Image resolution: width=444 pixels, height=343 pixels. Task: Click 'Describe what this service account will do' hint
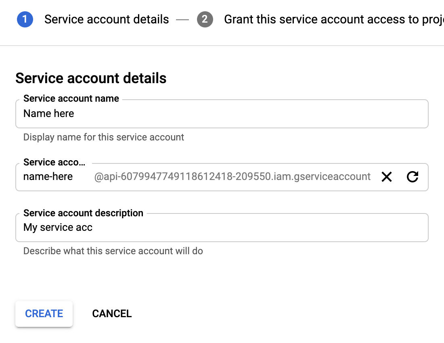coord(113,251)
